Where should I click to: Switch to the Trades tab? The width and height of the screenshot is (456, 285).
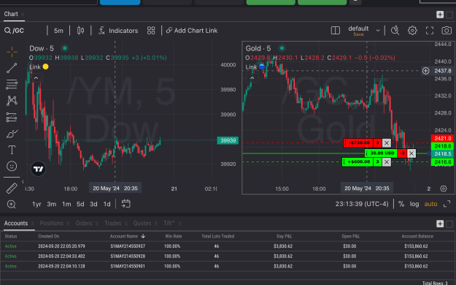click(x=113, y=224)
